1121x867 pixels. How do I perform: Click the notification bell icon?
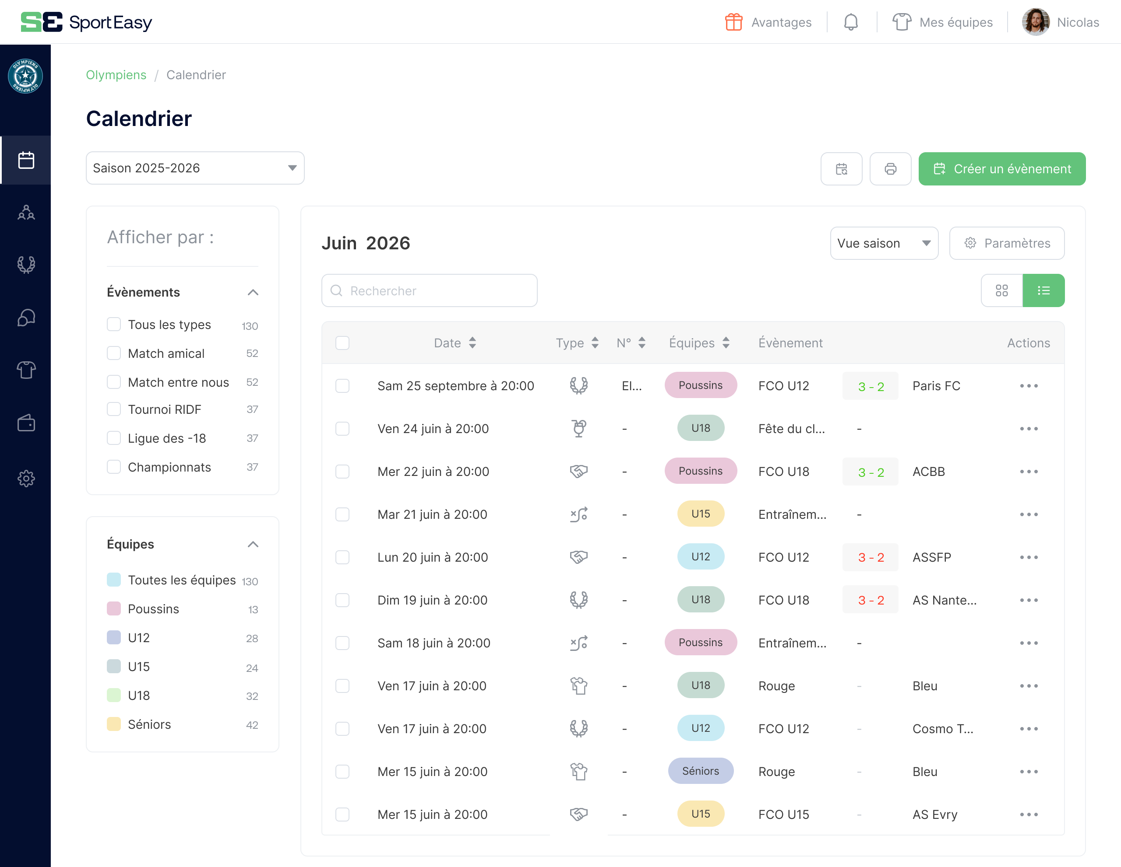coord(850,22)
